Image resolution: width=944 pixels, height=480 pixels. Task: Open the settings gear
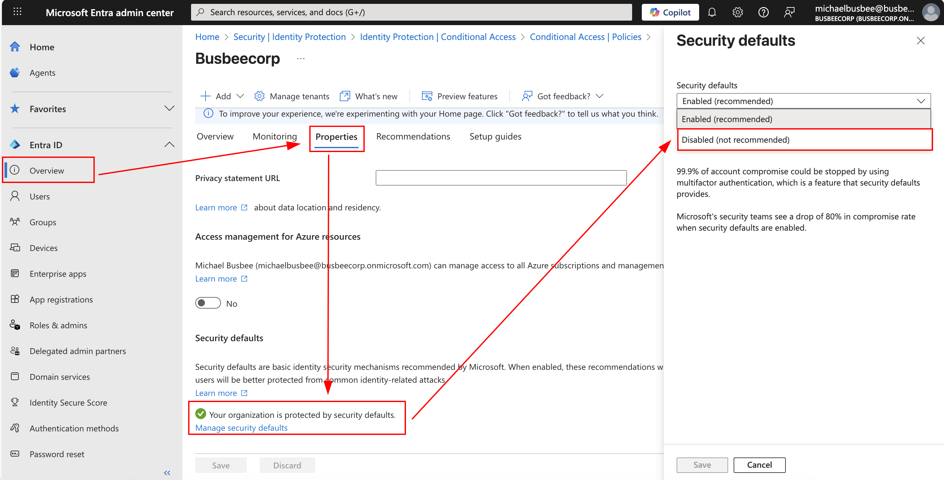coord(738,12)
